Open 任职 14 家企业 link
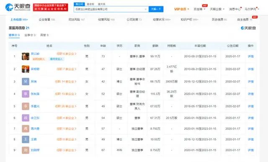The width and height of the screenshot is (268, 162). [x=66, y=82]
